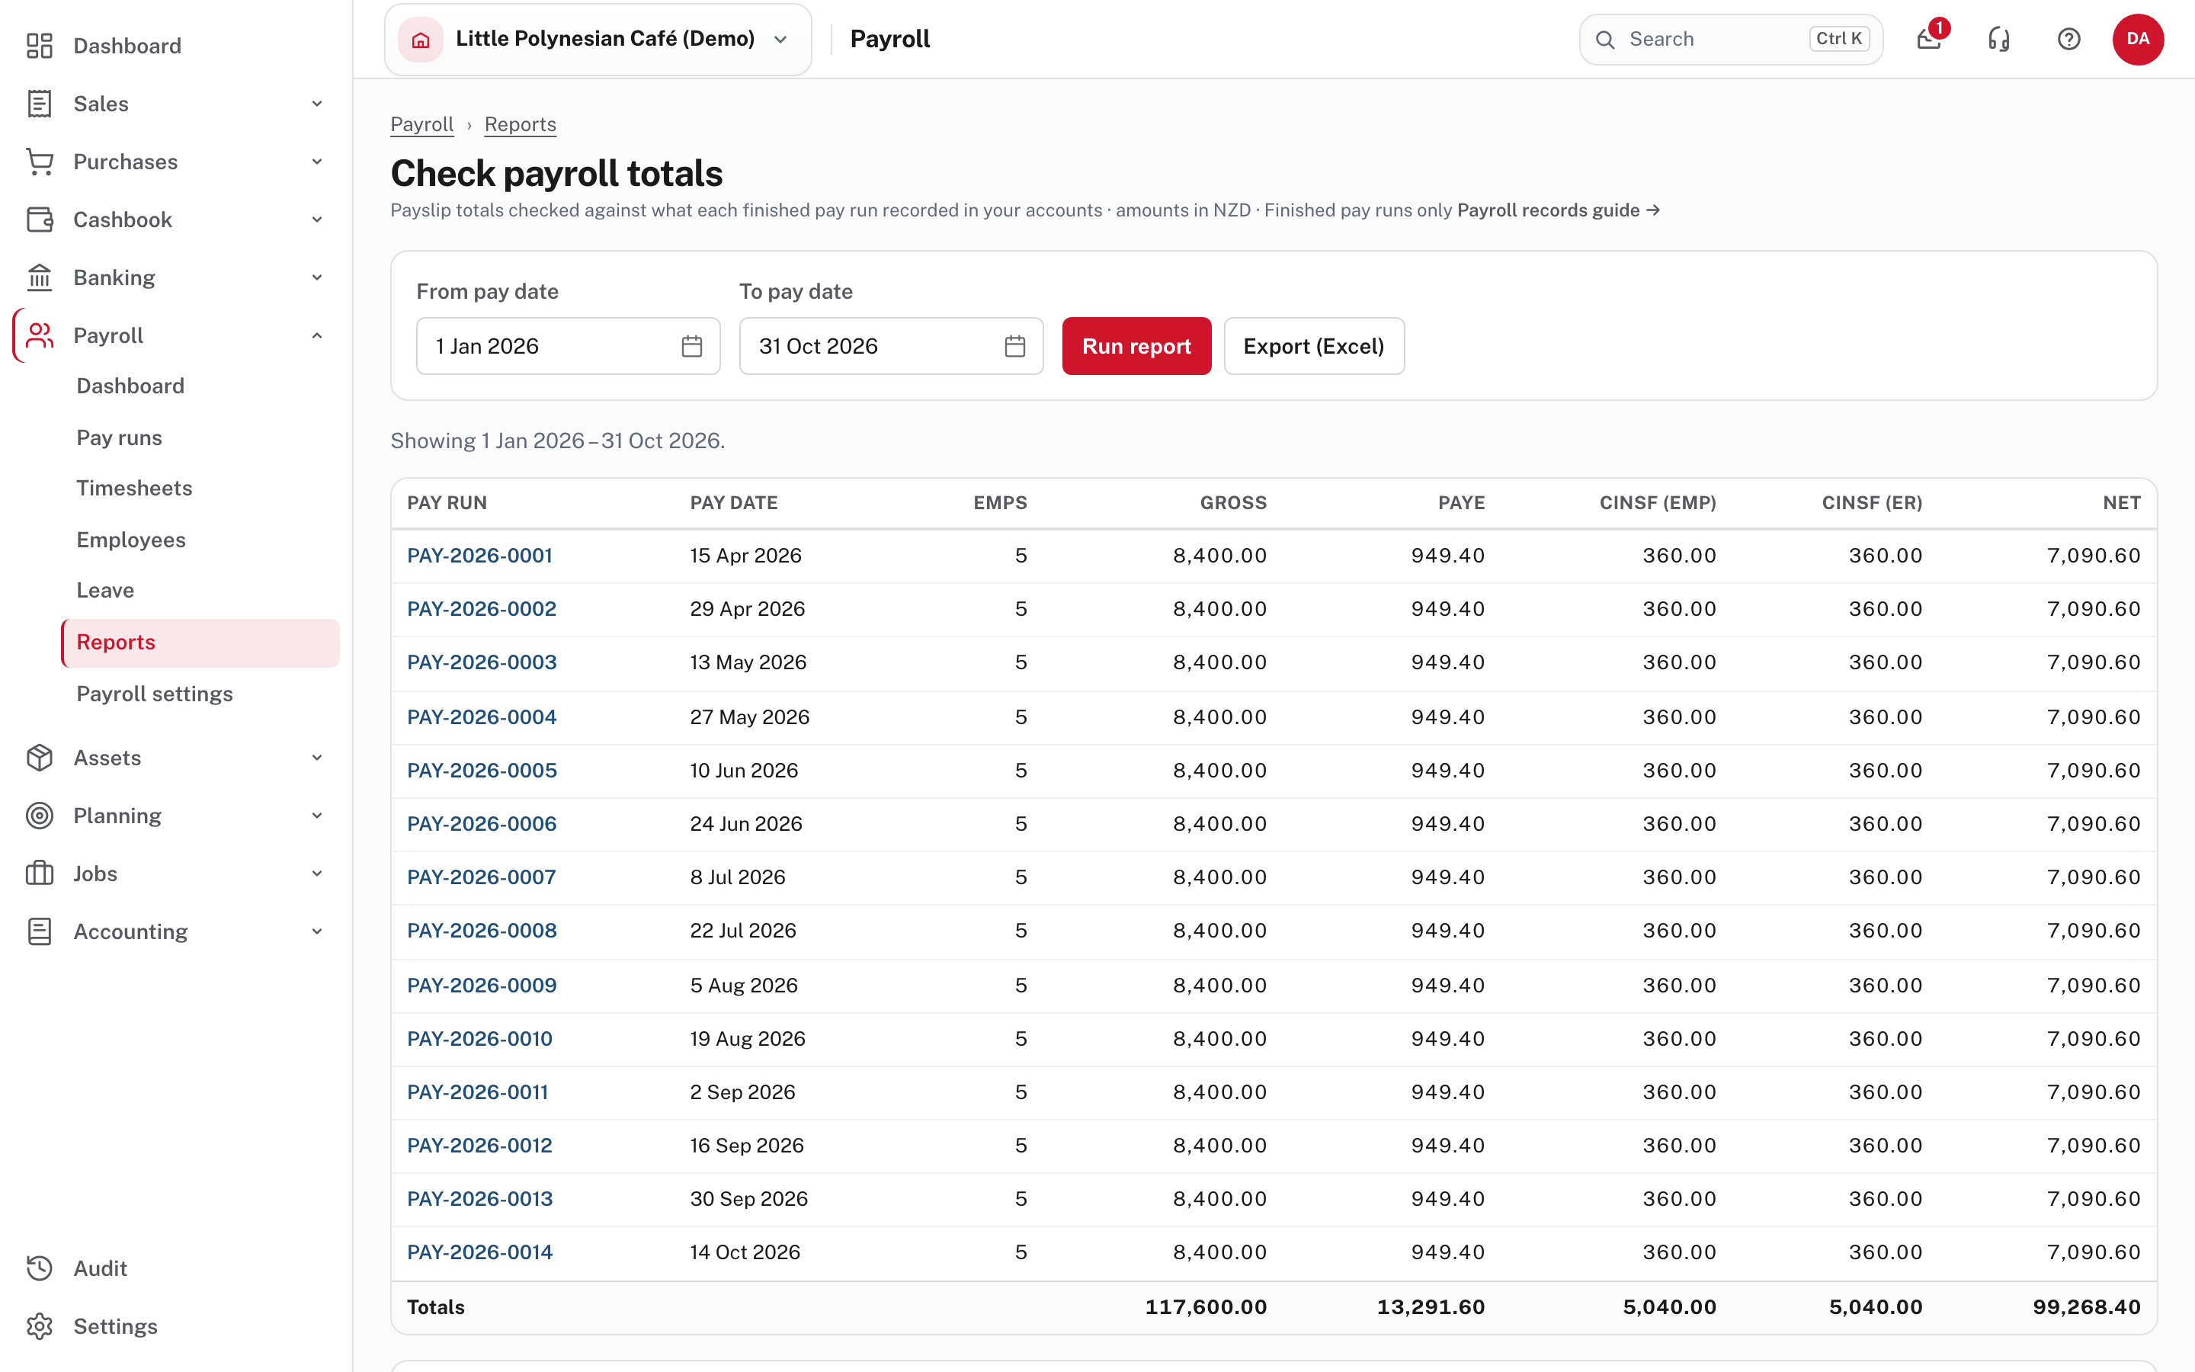Expand the Sales menu chevron
The height and width of the screenshot is (1372, 2195).
(318, 104)
